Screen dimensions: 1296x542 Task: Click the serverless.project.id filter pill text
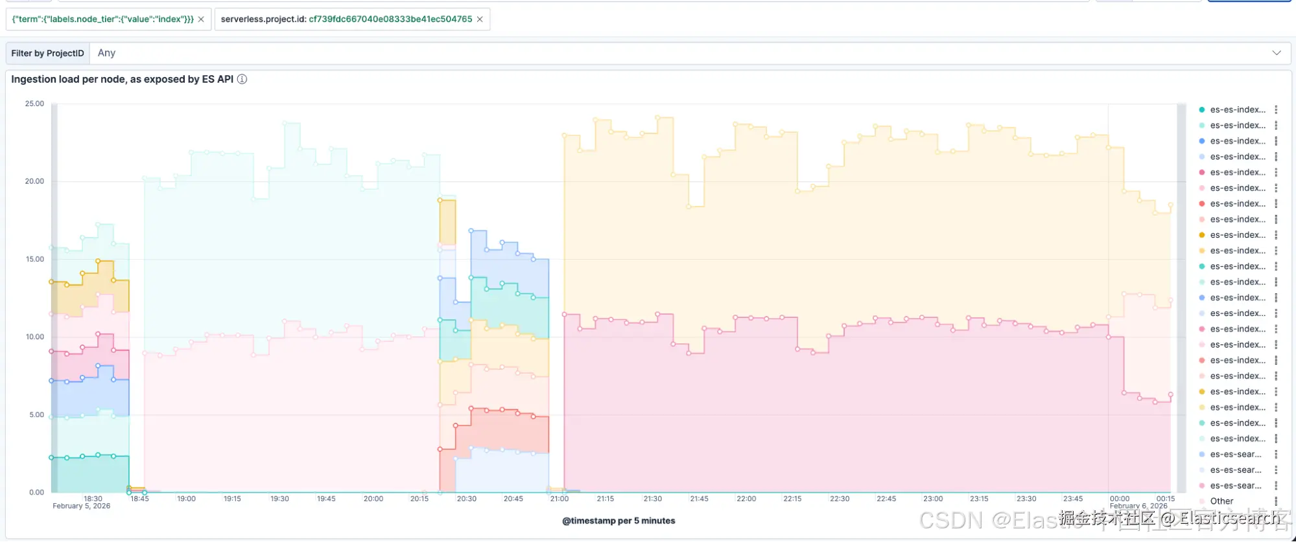point(346,19)
